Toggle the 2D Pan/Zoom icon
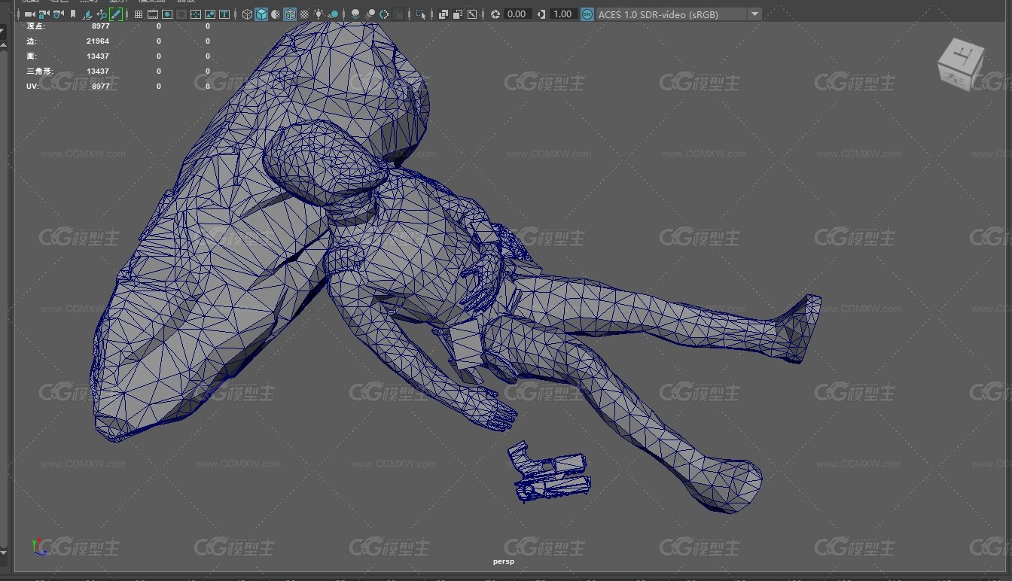Image resolution: width=1012 pixels, height=581 pixels. point(102,14)
